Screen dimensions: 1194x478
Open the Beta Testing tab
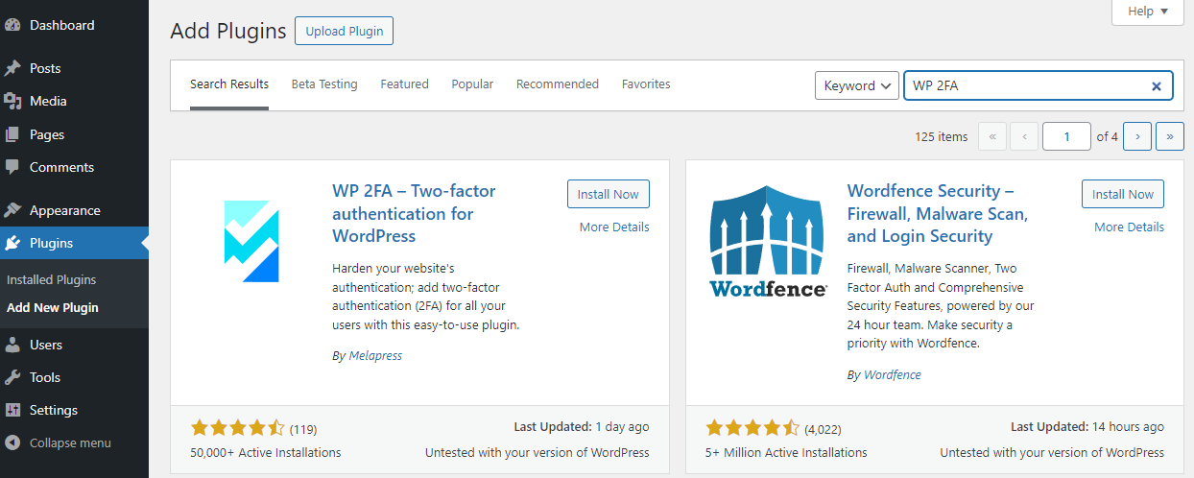point(324,84)
